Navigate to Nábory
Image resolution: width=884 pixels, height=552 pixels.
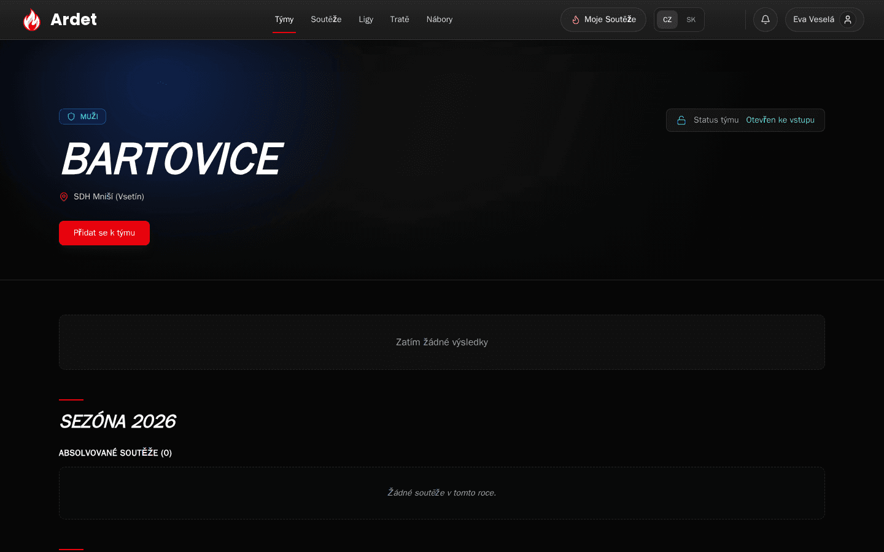click(x=440, y=20)
